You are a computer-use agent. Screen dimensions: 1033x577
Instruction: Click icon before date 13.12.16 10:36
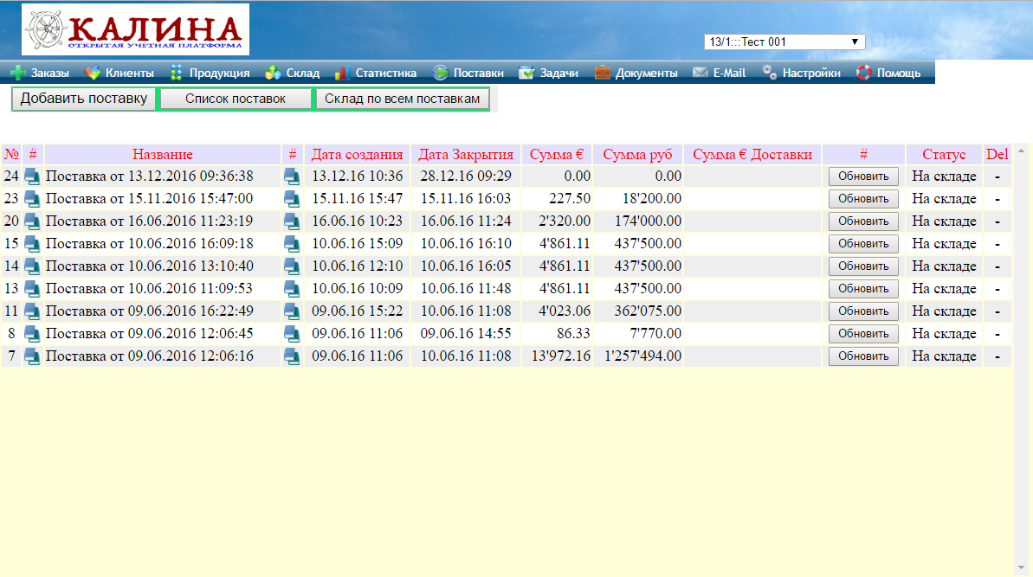click(292, 176)
